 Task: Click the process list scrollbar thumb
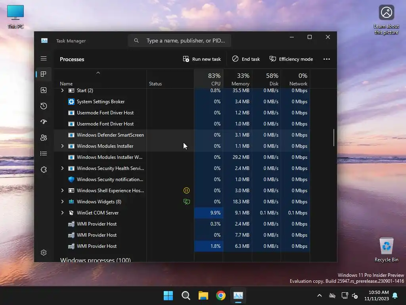pyautogui.click(x=334, y=137)
